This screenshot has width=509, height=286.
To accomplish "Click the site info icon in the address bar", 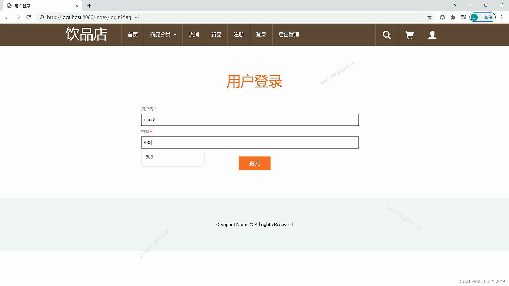I will pos(42,17).
